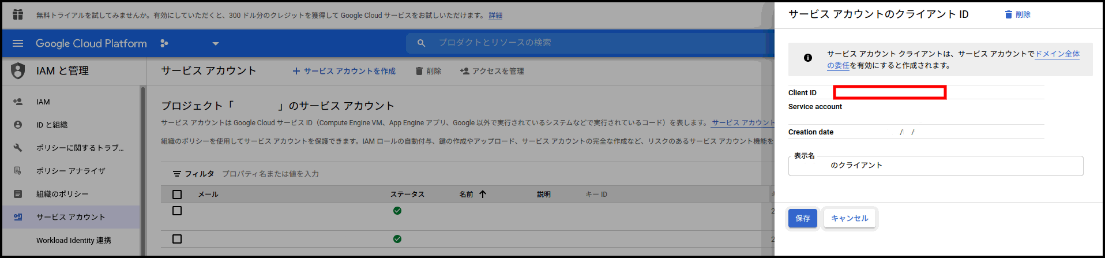This screenshot has height=258, width=1105.
Task: Open ポリシー アナライザ sidebar item
Action: pos(72,171)
